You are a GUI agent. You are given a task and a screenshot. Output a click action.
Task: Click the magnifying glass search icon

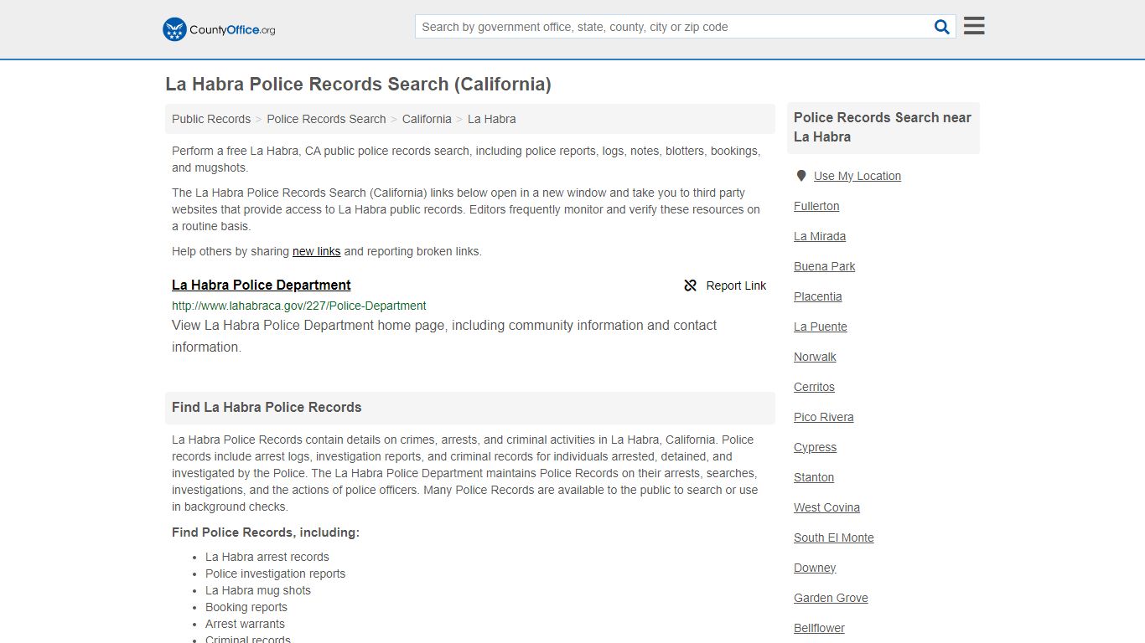941,27
